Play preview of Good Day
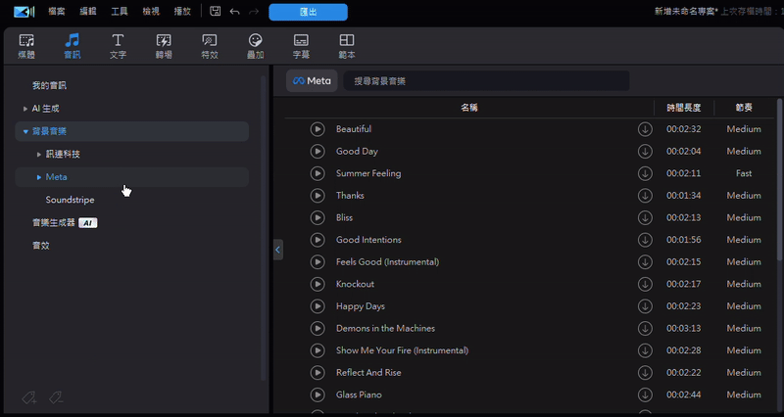 [318, 151]
